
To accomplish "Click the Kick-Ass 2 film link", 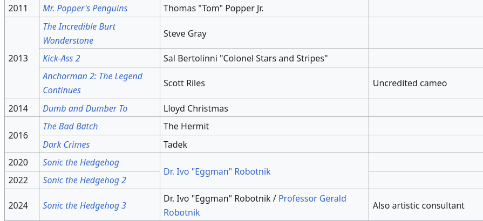I will 62,58.
